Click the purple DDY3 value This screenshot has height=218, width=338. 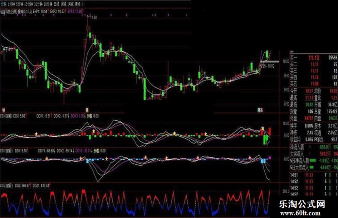(x=83, y=151)
